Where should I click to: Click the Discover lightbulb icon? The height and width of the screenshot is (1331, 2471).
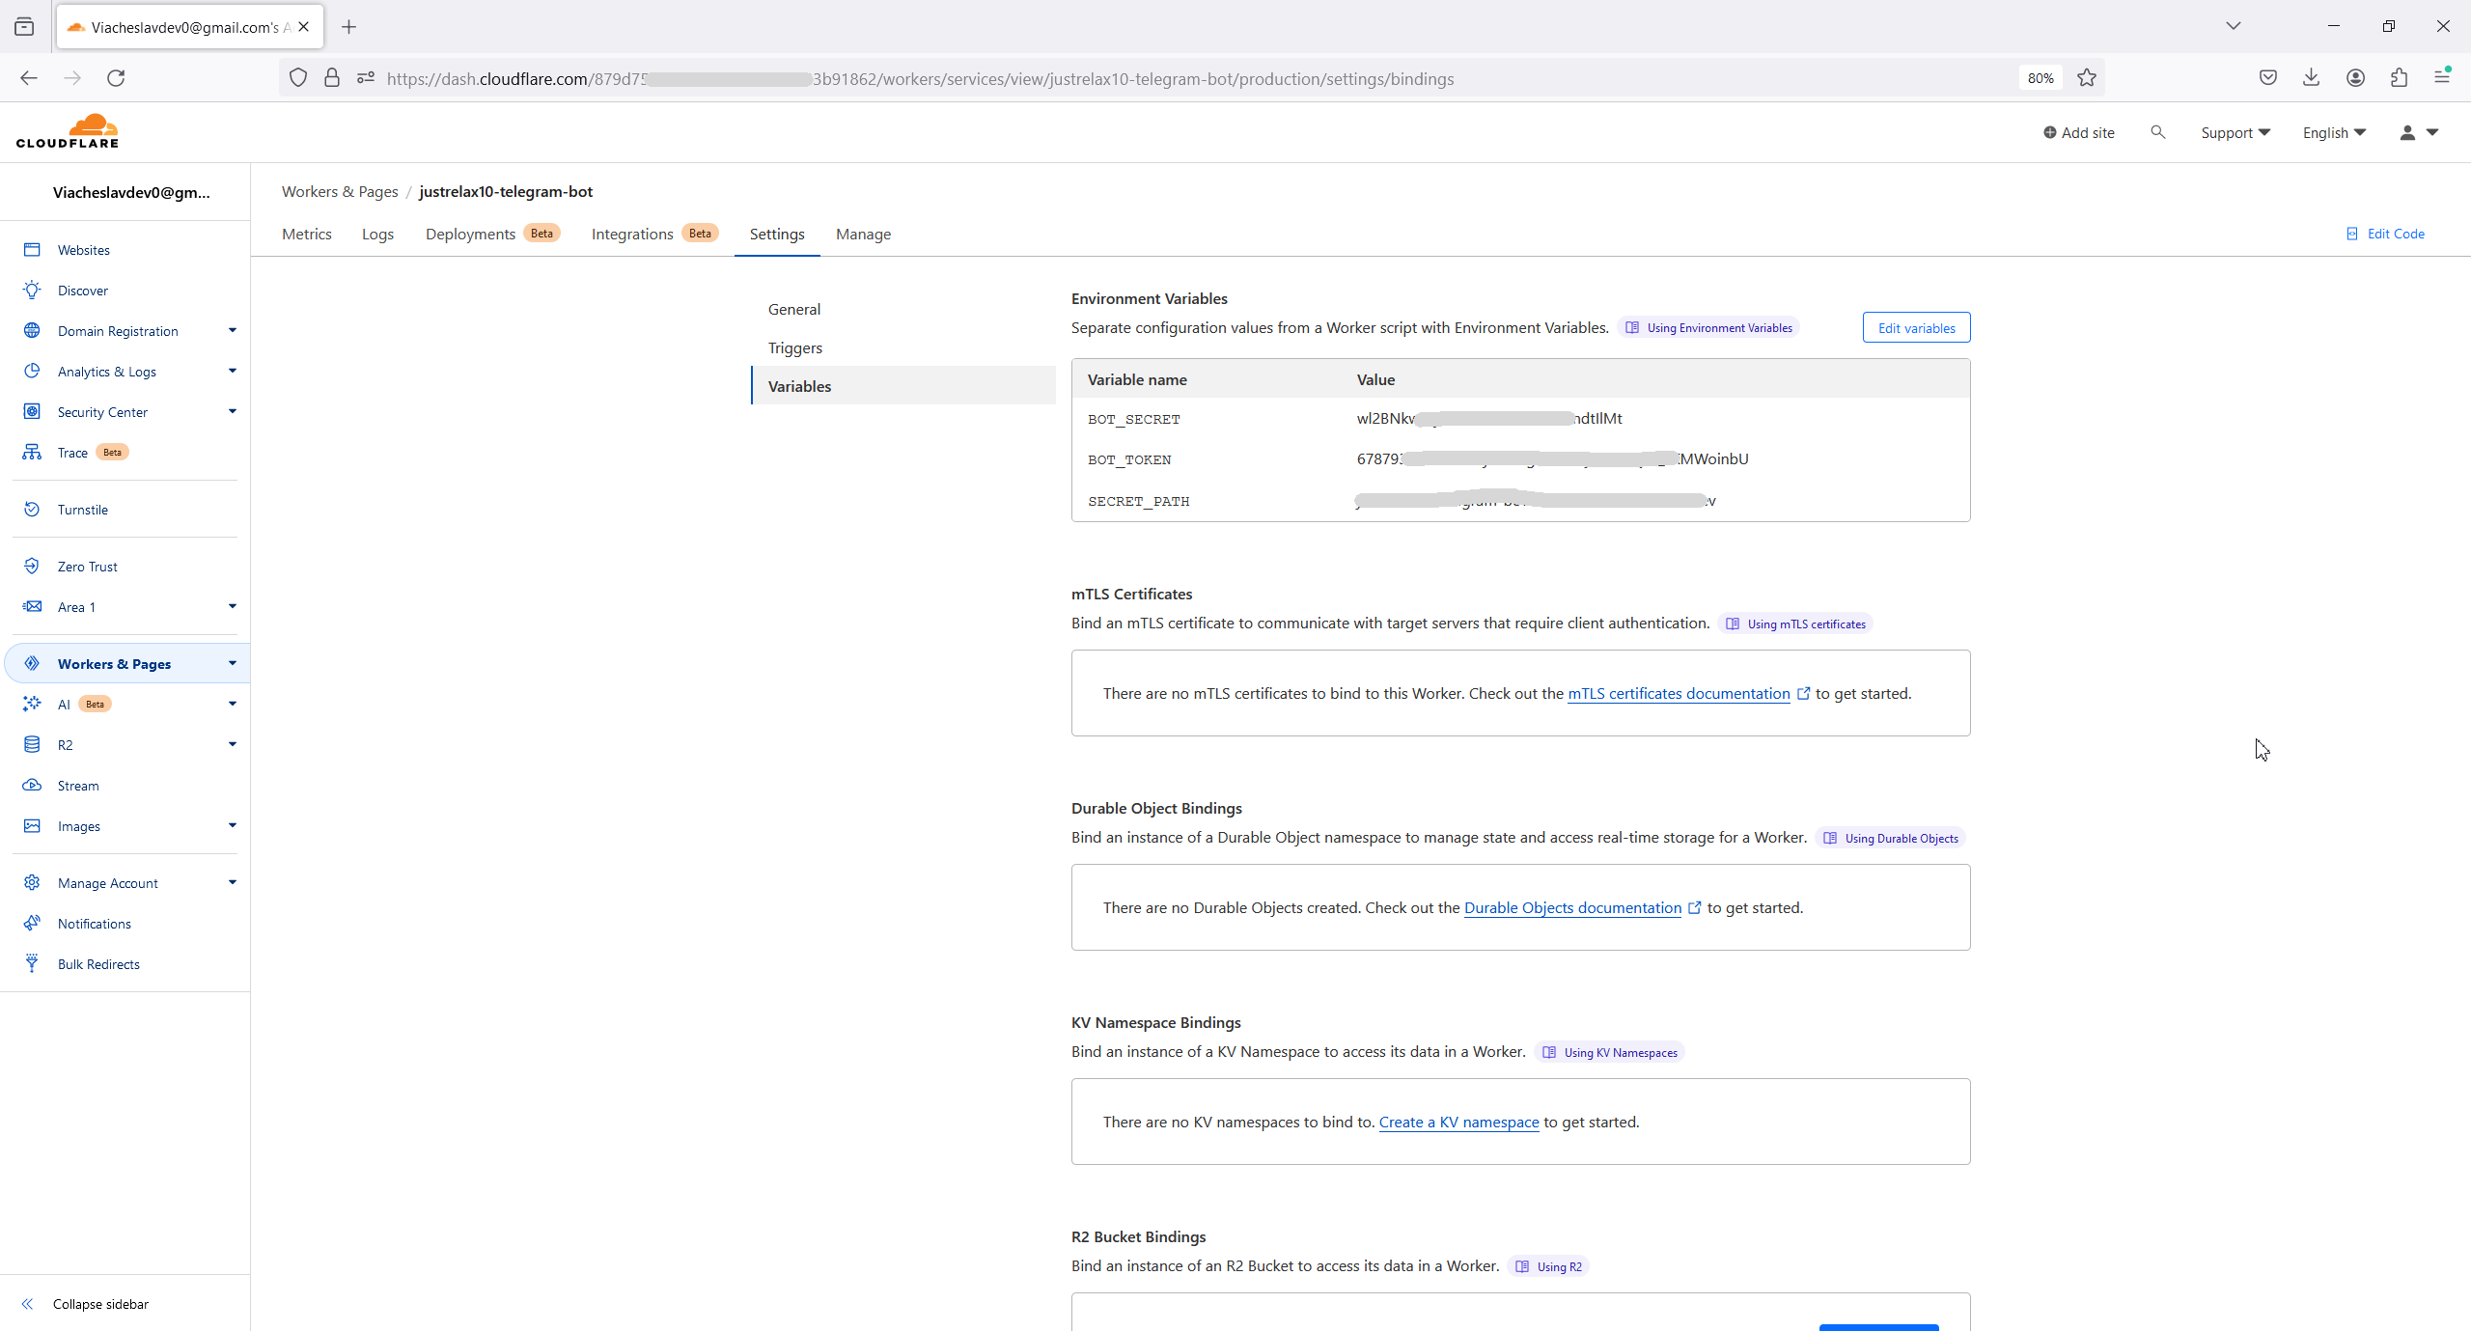coord(32,291)
